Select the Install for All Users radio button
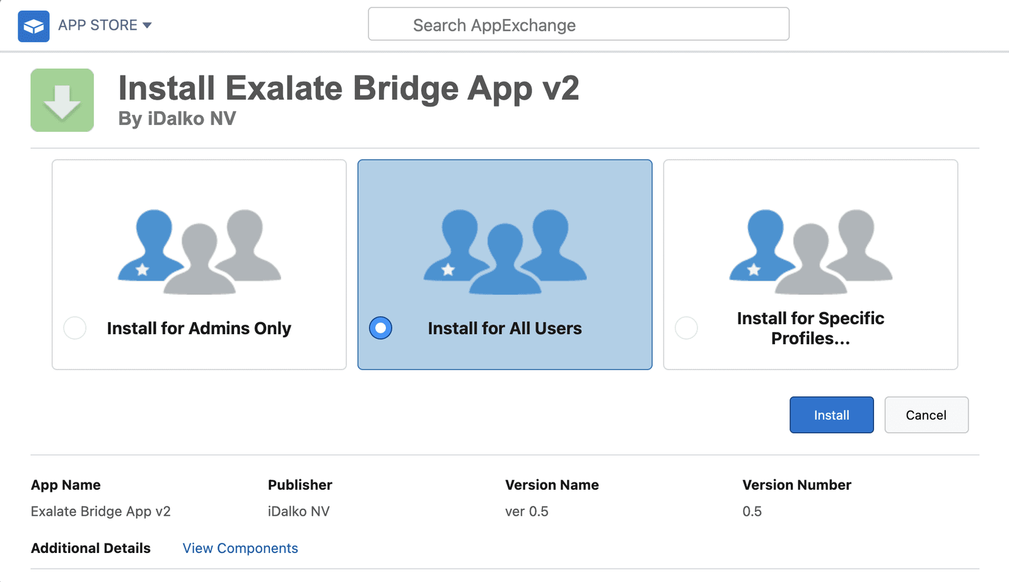 coord(380,328)
